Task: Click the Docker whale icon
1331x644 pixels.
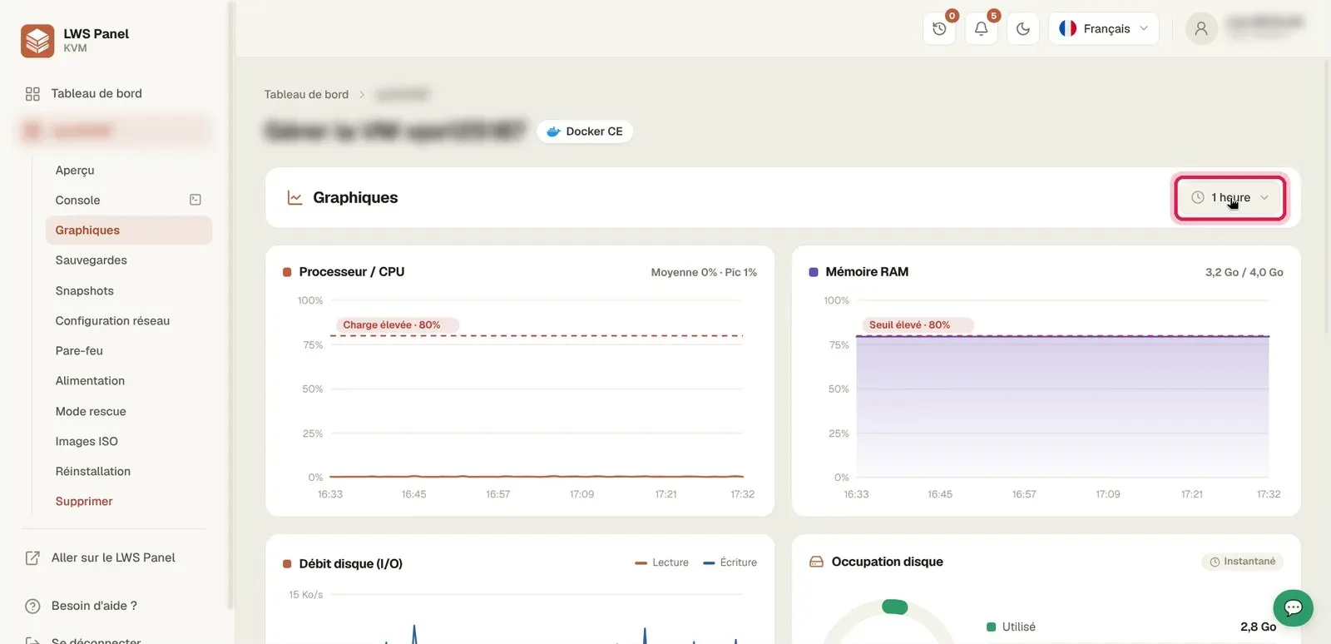Action: click(x=553, y=131)
